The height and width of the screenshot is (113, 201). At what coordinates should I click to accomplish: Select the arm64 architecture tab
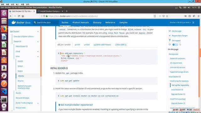click(87, 45)
